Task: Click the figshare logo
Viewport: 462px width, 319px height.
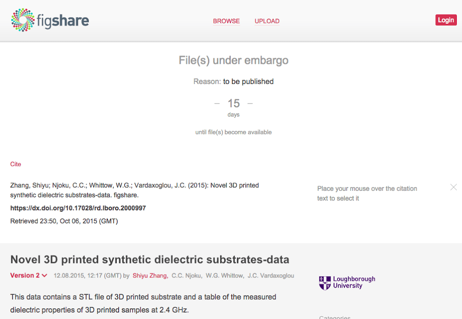Action: [x=50, y=21]
